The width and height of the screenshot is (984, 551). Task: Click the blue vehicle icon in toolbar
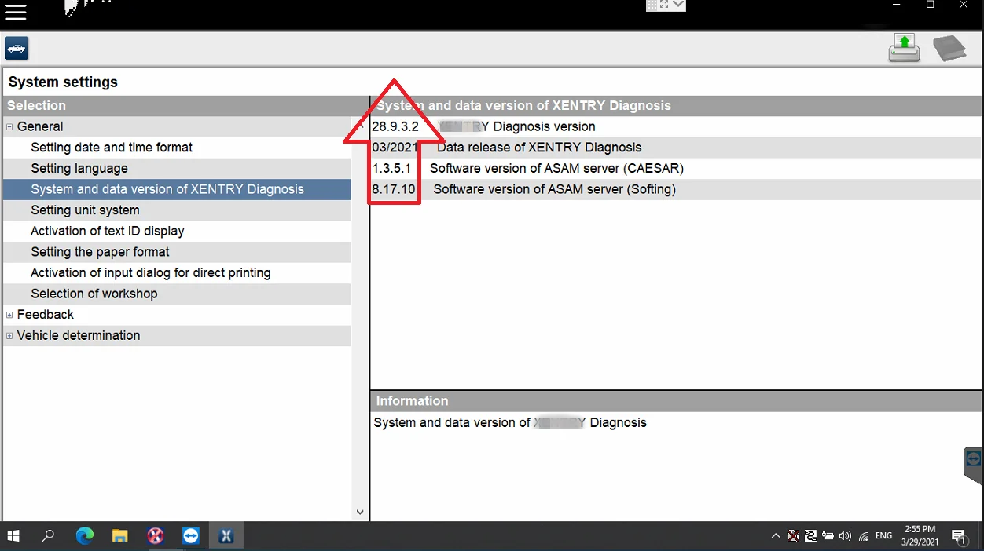click(17, 49)
